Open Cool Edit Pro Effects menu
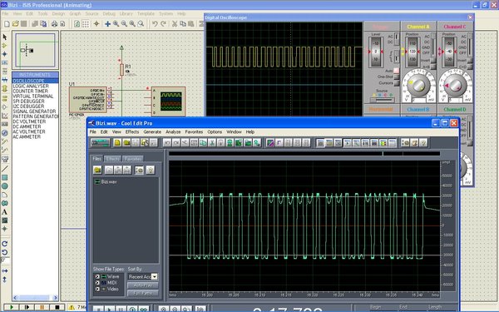The image size is (499, 312). click(x=132, y=131)
